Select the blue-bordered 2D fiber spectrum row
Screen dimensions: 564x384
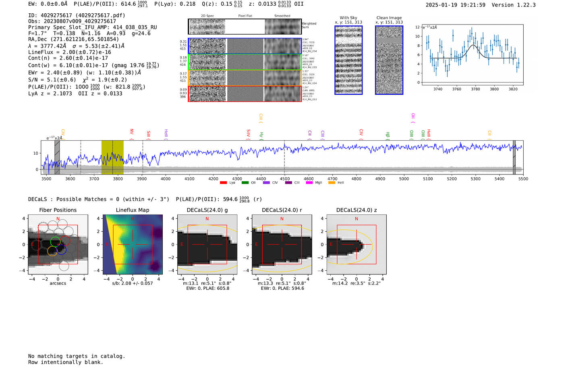[x=245, y=46]
